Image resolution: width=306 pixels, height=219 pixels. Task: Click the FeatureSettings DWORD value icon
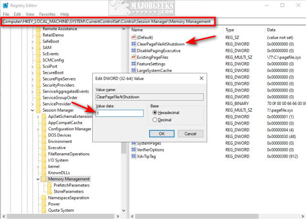click(133, 64)
